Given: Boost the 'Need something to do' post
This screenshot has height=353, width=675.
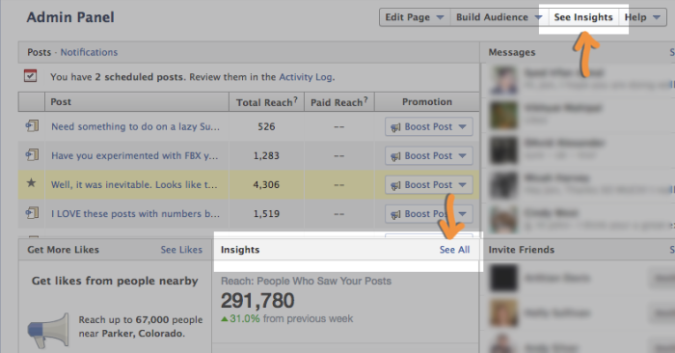Looking at the screenshot, I should [x=429, y=126].
